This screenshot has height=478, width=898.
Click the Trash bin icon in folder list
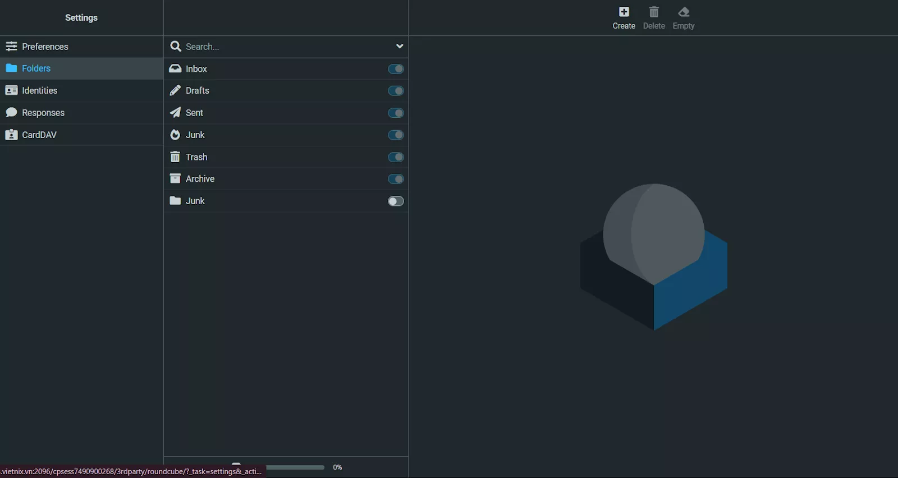click(175, 157)
